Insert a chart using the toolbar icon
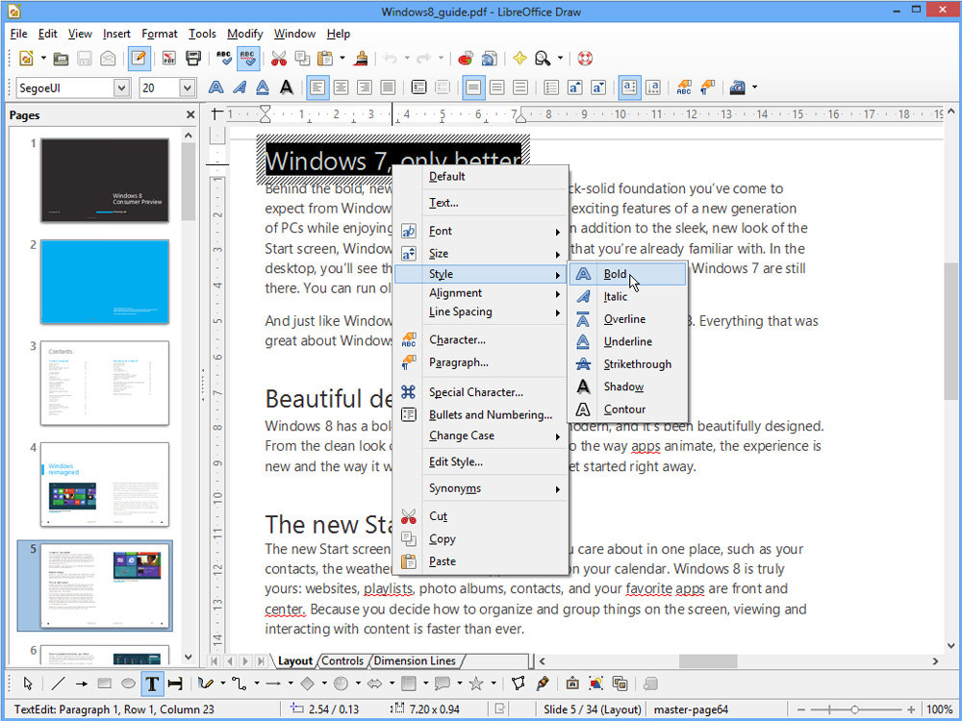 tap(466, 59)
